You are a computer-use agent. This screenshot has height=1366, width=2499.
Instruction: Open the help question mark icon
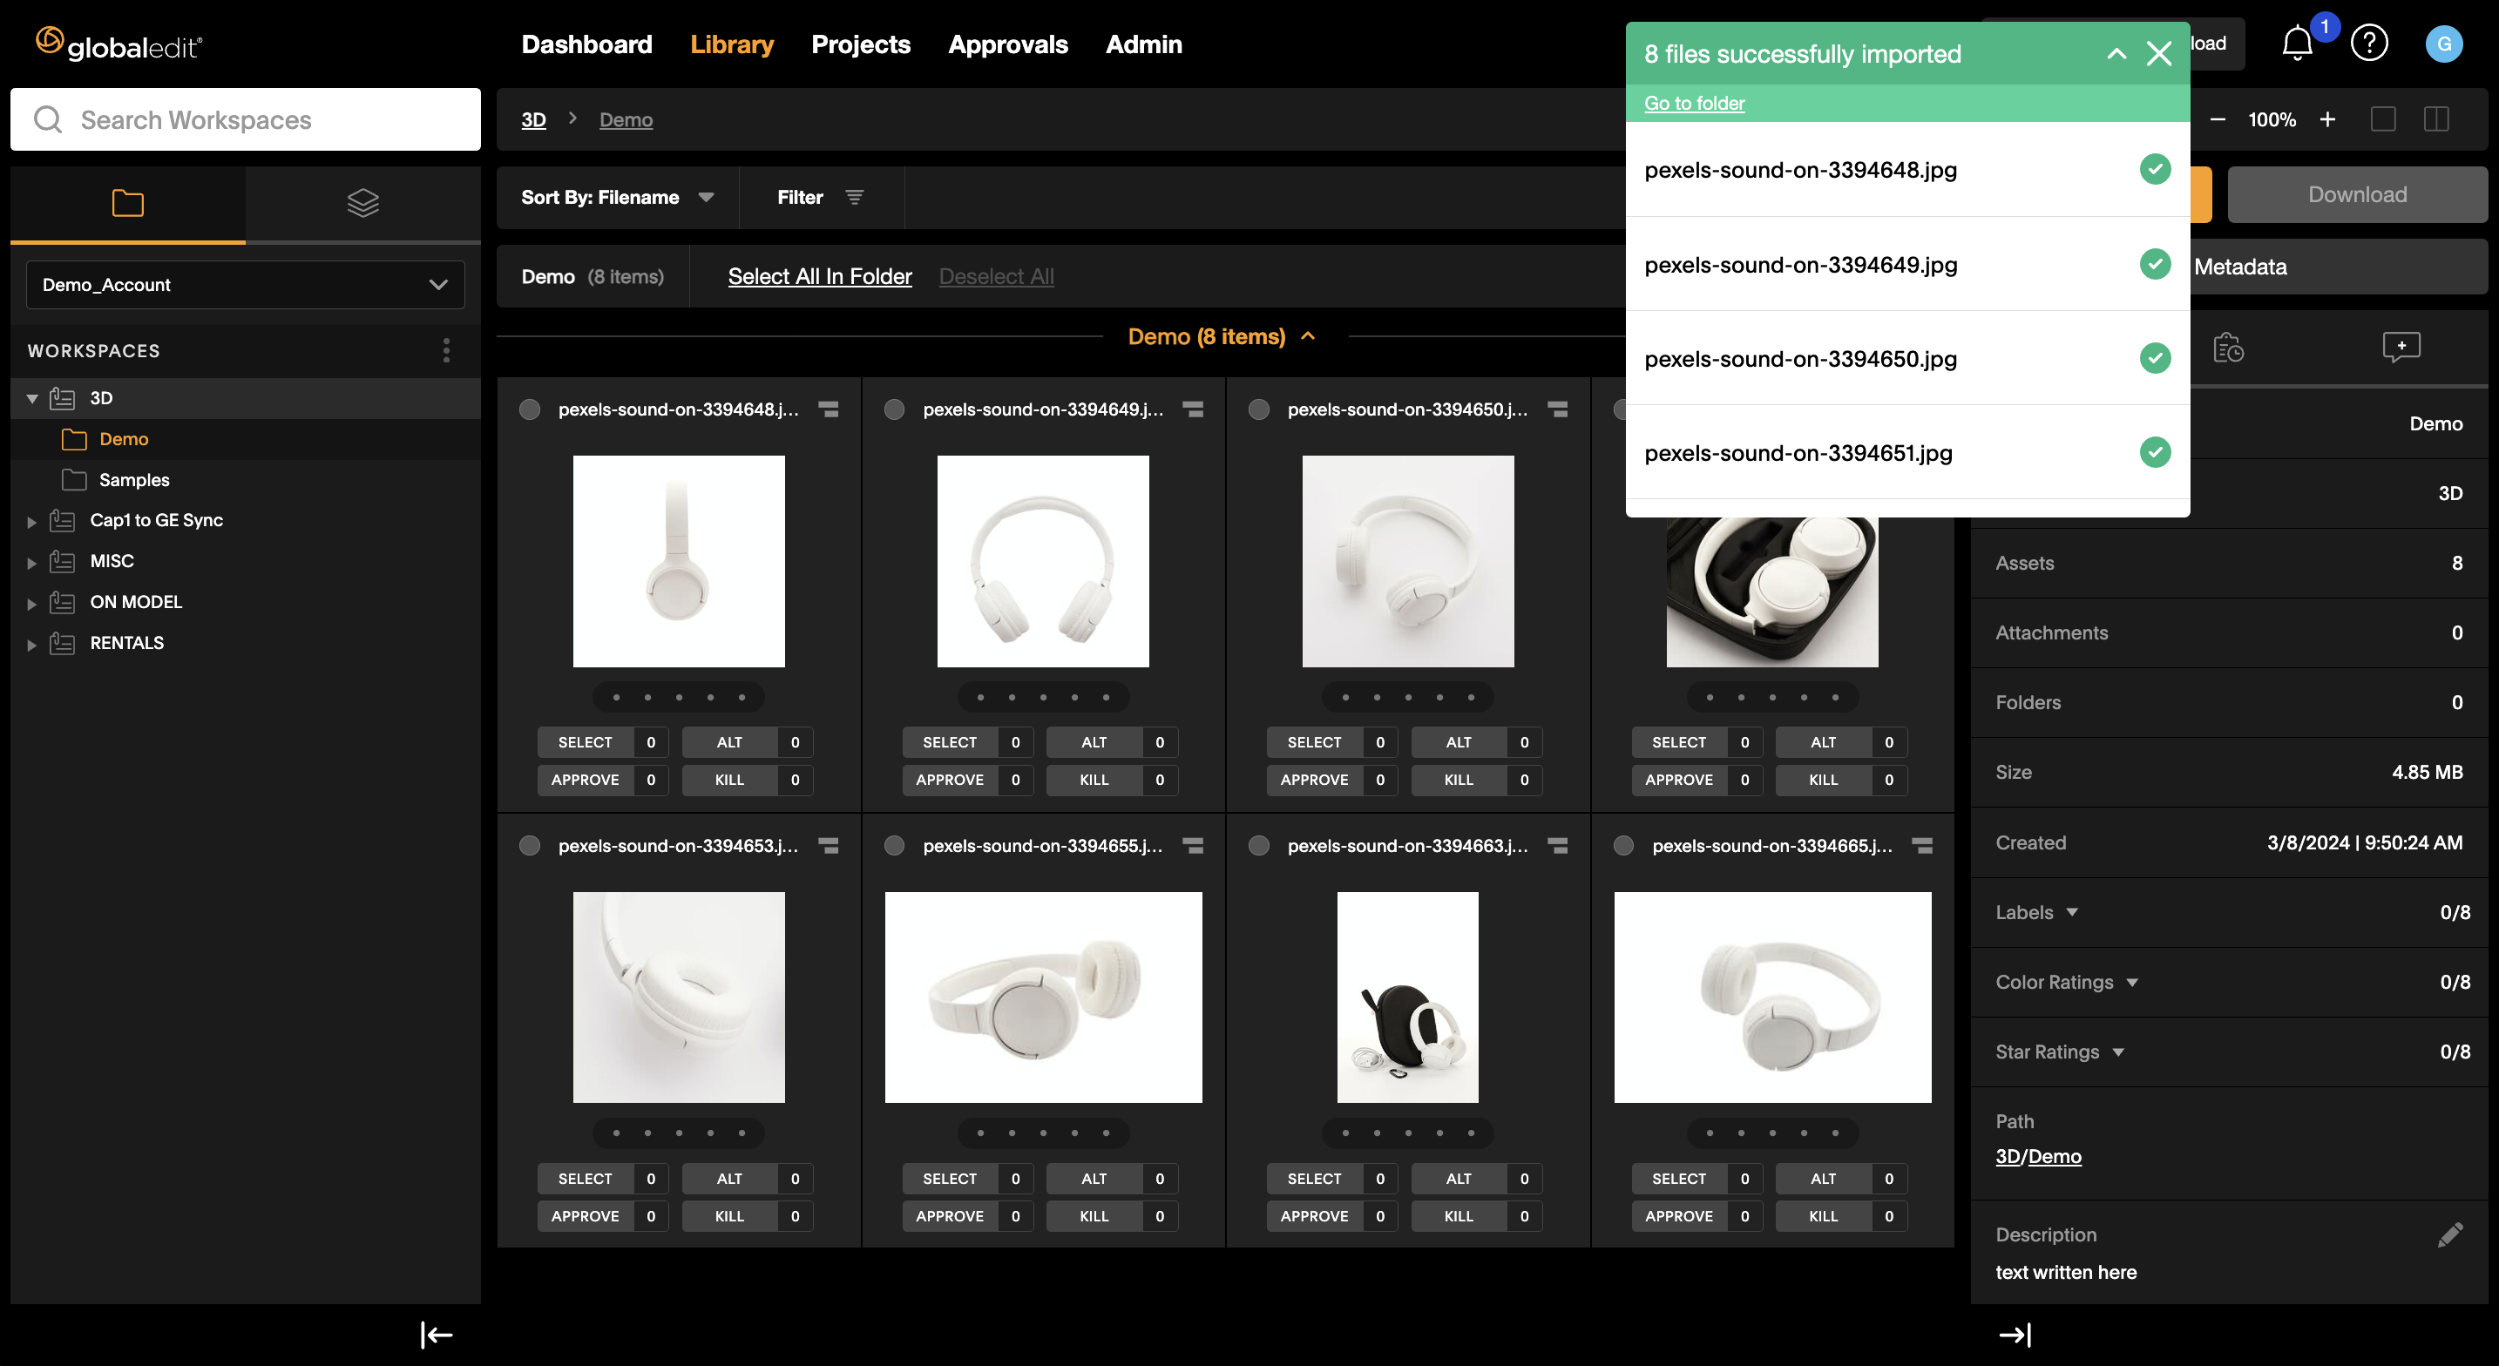tap(2369, 44)
